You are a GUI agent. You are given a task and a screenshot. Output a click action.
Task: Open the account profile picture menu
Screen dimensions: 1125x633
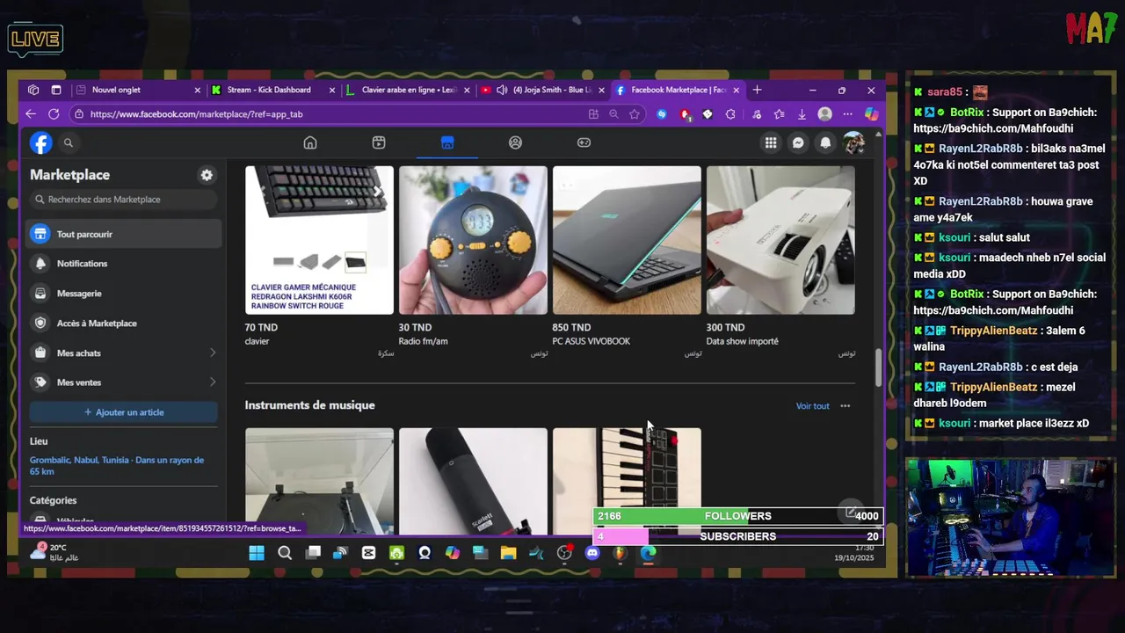853,142
